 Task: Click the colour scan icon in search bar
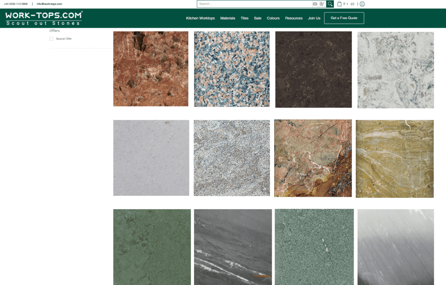click(x=322, y=4)
